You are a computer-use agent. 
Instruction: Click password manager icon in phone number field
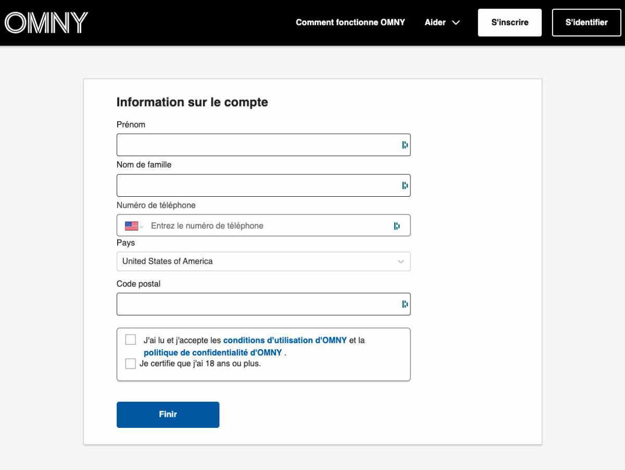(397, 226)
